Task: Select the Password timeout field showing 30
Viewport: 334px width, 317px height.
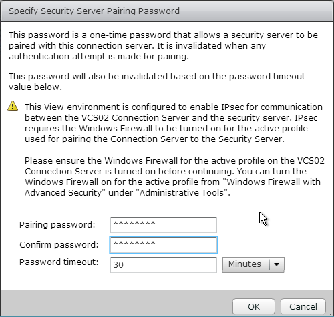Action: click(x=164, y=265)
